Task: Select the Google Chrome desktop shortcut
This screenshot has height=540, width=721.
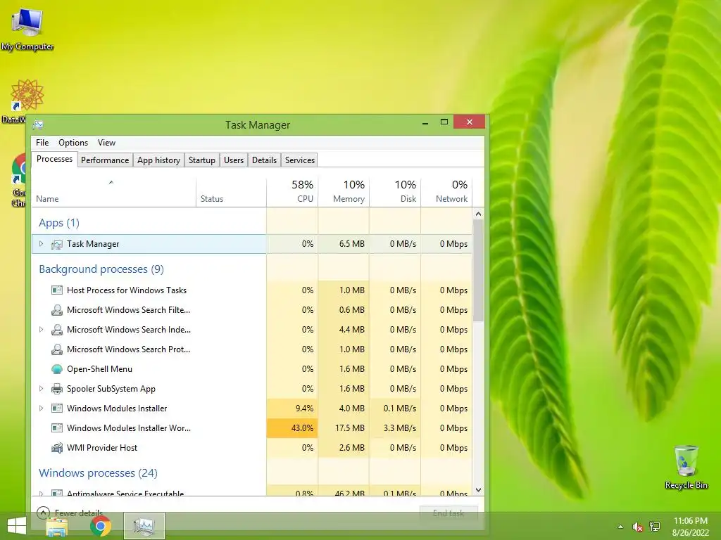Action: coord(19,181)
